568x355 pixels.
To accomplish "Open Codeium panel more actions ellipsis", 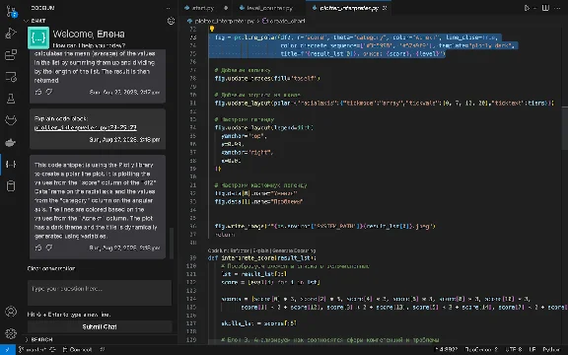I will [x=168, y=8].
